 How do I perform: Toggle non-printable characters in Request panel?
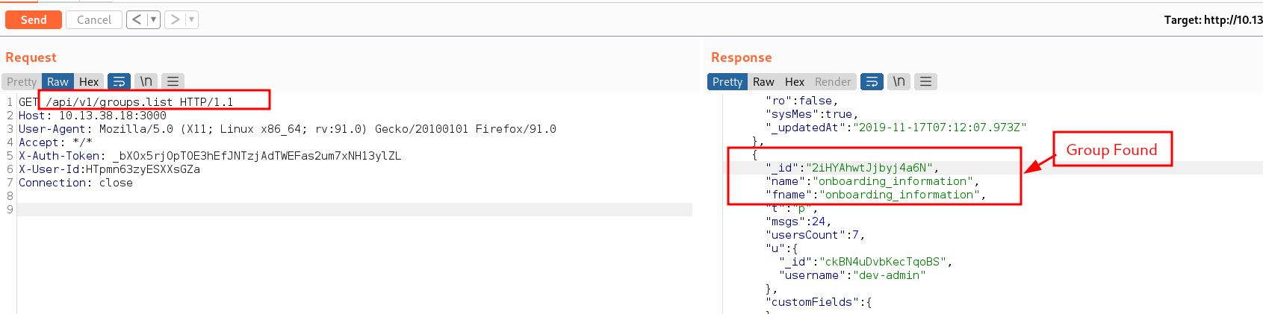(146, 81)
